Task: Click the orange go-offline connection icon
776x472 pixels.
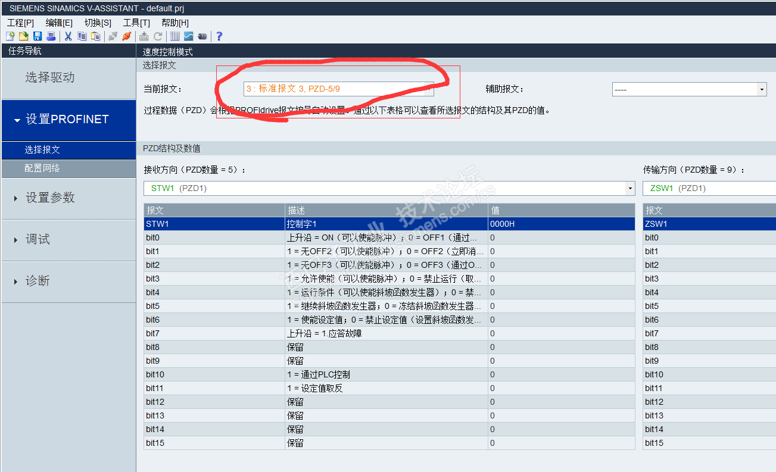Action: (x=126, y=36)
